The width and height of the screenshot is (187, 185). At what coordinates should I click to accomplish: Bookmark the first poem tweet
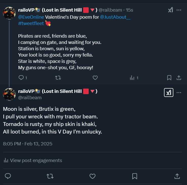coord(169,78)
